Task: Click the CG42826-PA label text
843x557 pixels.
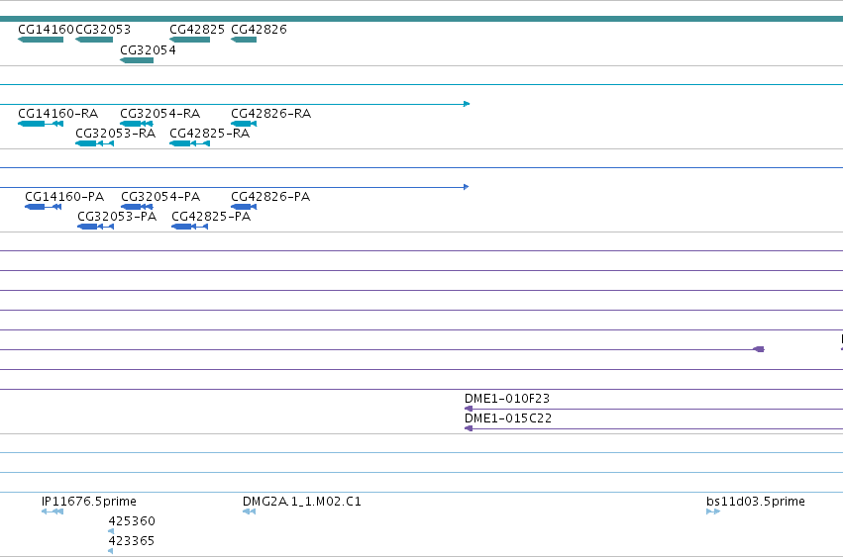Action: [270, 197]
